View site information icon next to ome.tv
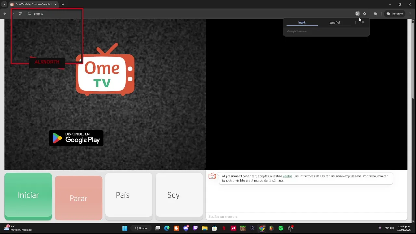Viewport: 416px width, 234px height. 30,14
